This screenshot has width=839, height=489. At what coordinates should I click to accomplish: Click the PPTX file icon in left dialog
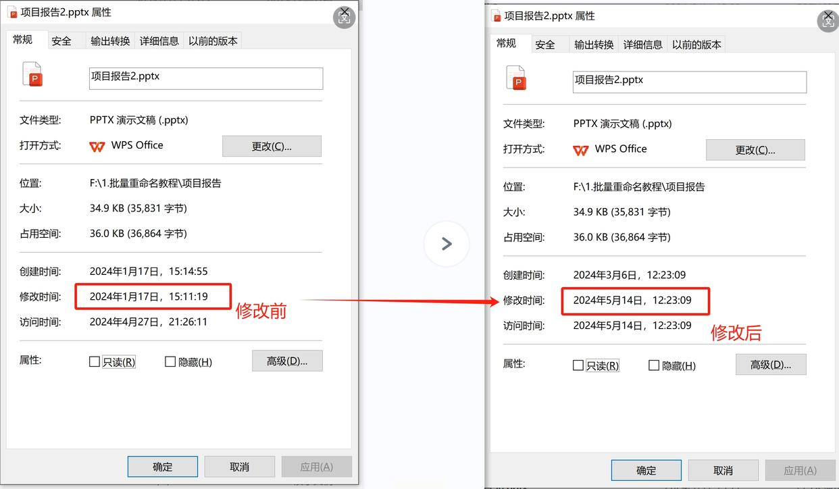(x=32, y=74)
